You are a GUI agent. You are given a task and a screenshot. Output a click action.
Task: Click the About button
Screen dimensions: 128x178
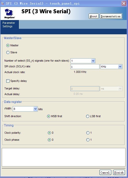pyautogui.click(x=93, y=16)
